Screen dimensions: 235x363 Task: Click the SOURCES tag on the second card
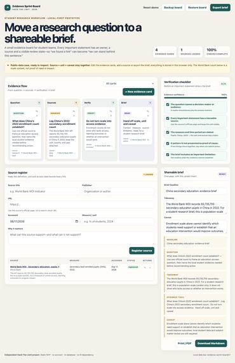pos(55,113)
